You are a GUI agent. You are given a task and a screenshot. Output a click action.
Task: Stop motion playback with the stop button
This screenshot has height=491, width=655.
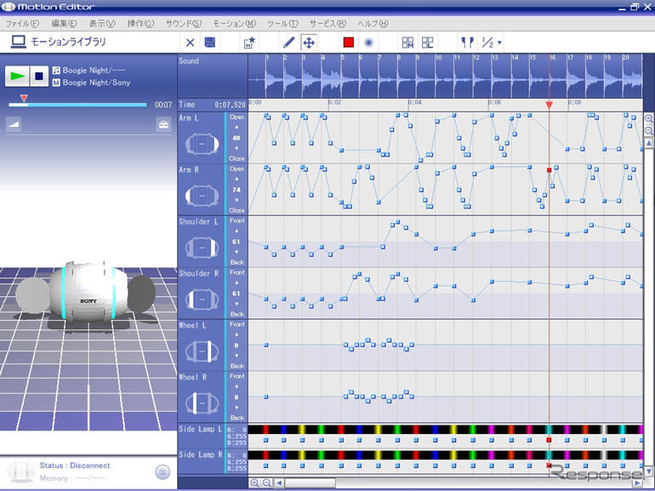(39, 76)
